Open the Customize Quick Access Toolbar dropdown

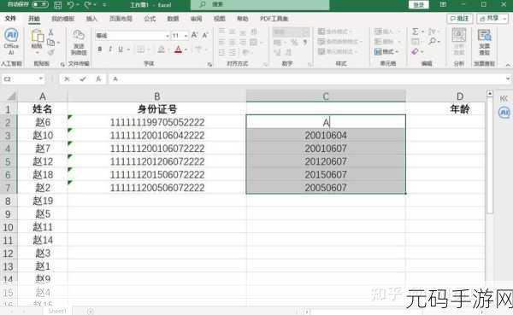[104, 5]
